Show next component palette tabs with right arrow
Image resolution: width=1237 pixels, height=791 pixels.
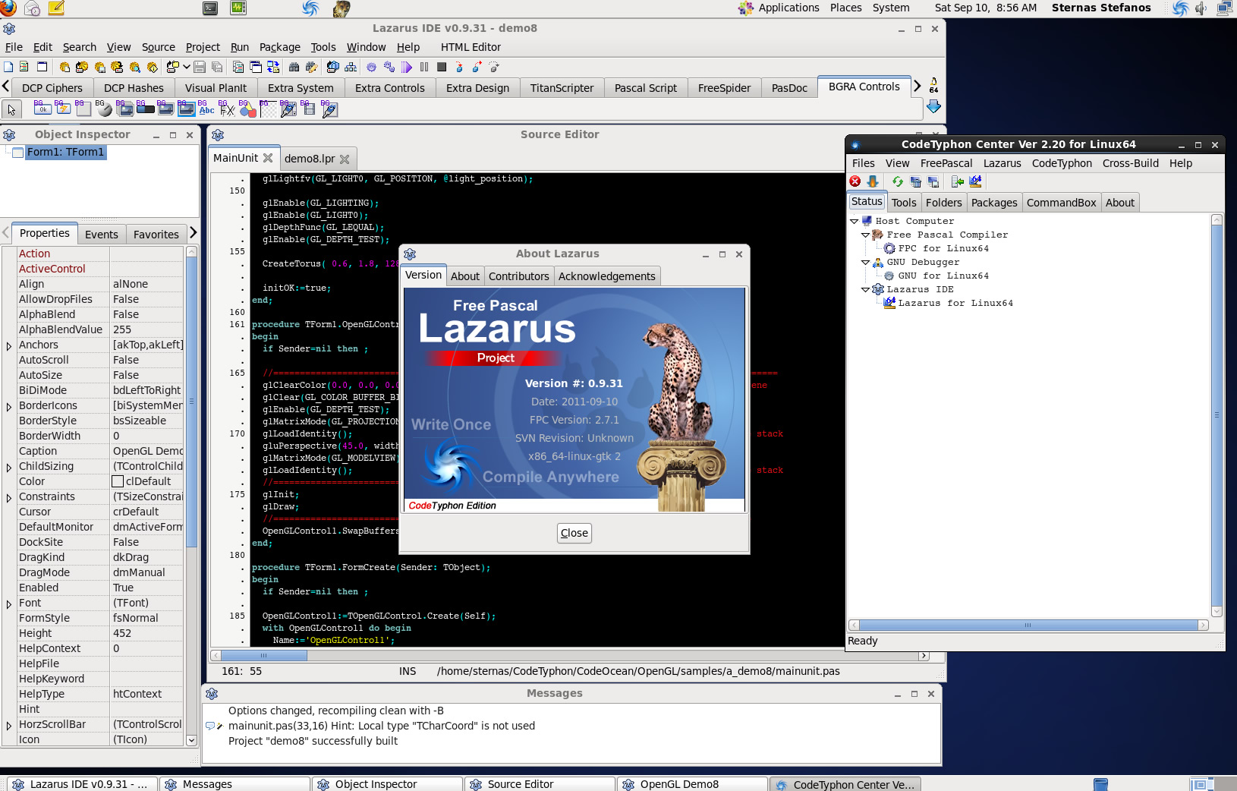click(x=917, y=86)
